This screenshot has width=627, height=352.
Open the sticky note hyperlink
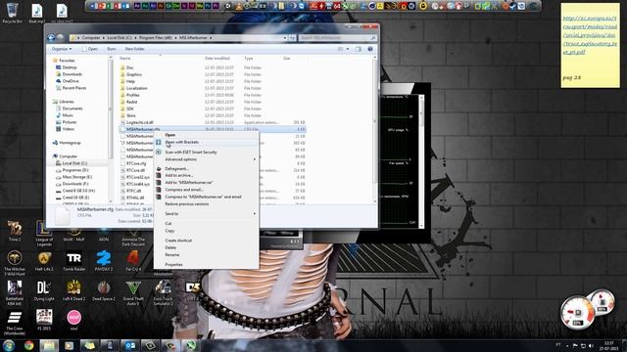(590, 35)
